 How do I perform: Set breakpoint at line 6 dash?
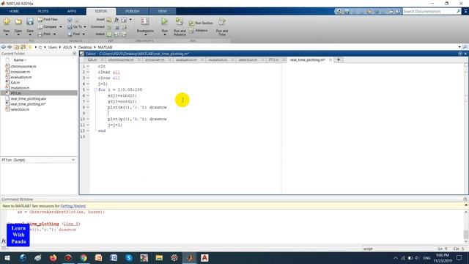point(88,95)
